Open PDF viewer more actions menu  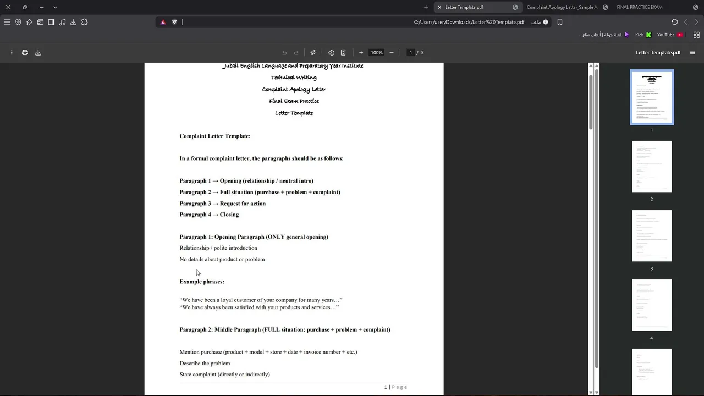pyautogui.click(x=12, y=52)
